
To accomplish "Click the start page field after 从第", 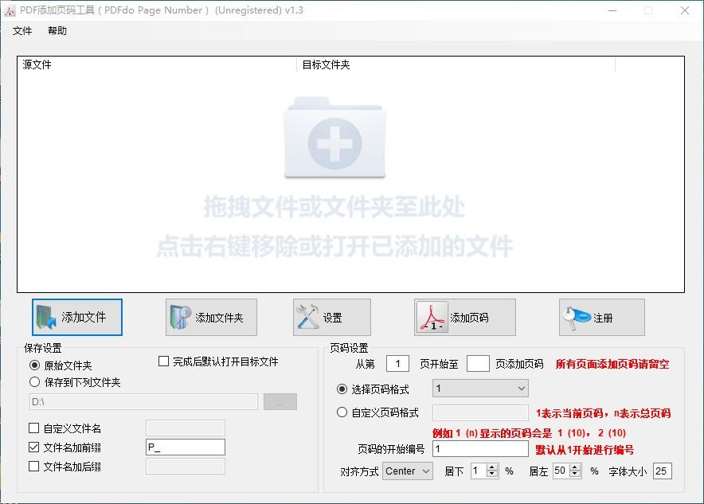I will click(x=397, y=364).
